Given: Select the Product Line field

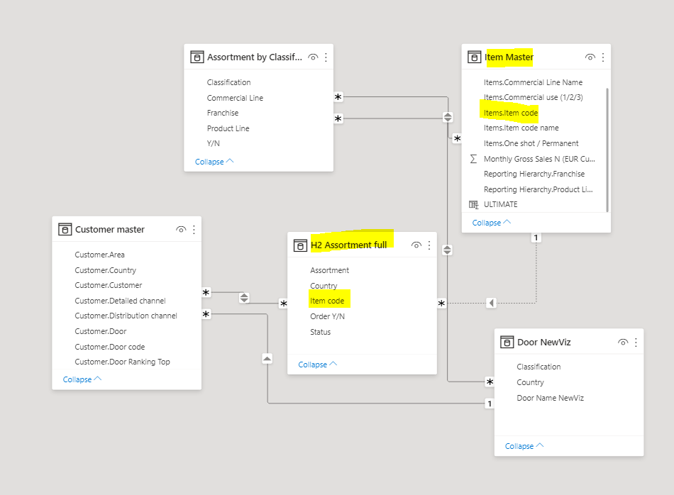Looking at the screenshot, I should (228, 128).
